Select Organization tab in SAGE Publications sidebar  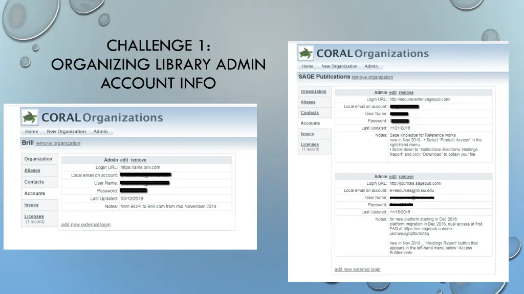314,91
